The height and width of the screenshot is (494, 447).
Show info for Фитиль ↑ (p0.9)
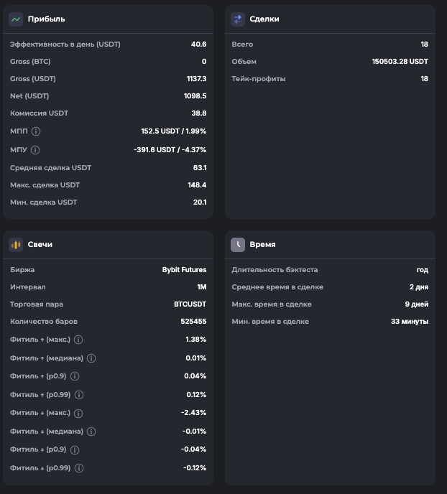pyautogui.click(x=75, y=376)
